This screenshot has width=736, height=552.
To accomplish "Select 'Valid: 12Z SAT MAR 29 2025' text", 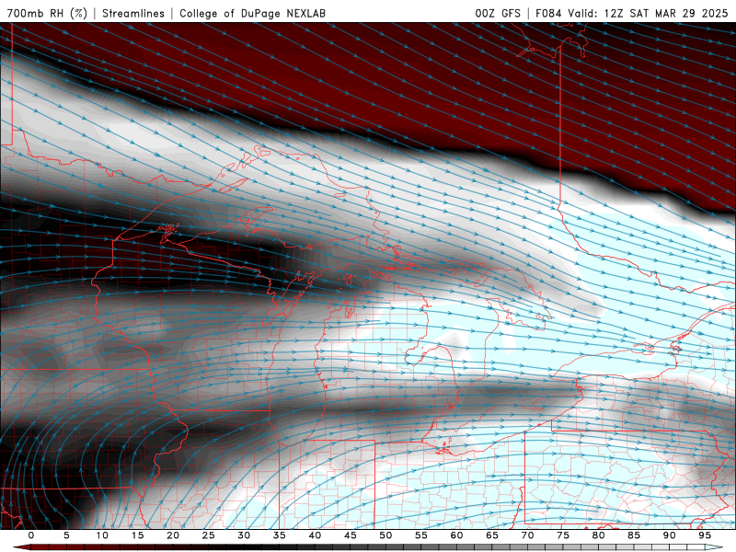I will (x=648, y=13).
